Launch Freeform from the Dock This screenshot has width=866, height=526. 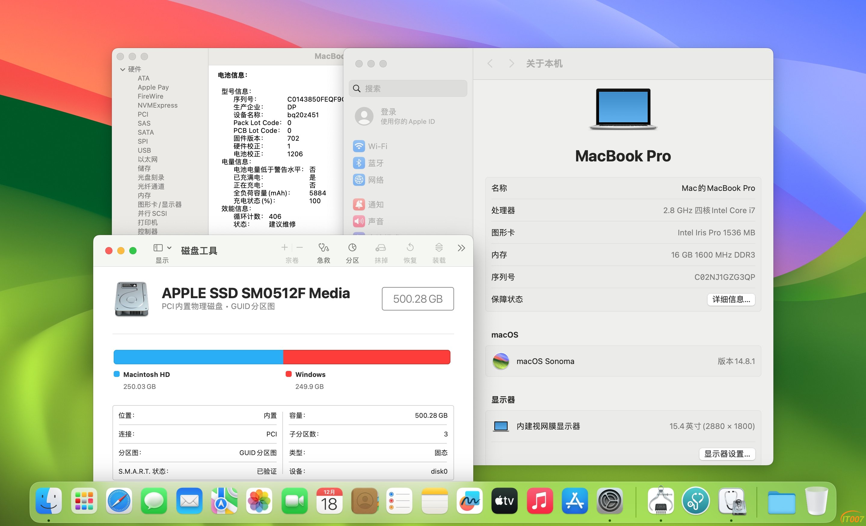coord(469,501)
